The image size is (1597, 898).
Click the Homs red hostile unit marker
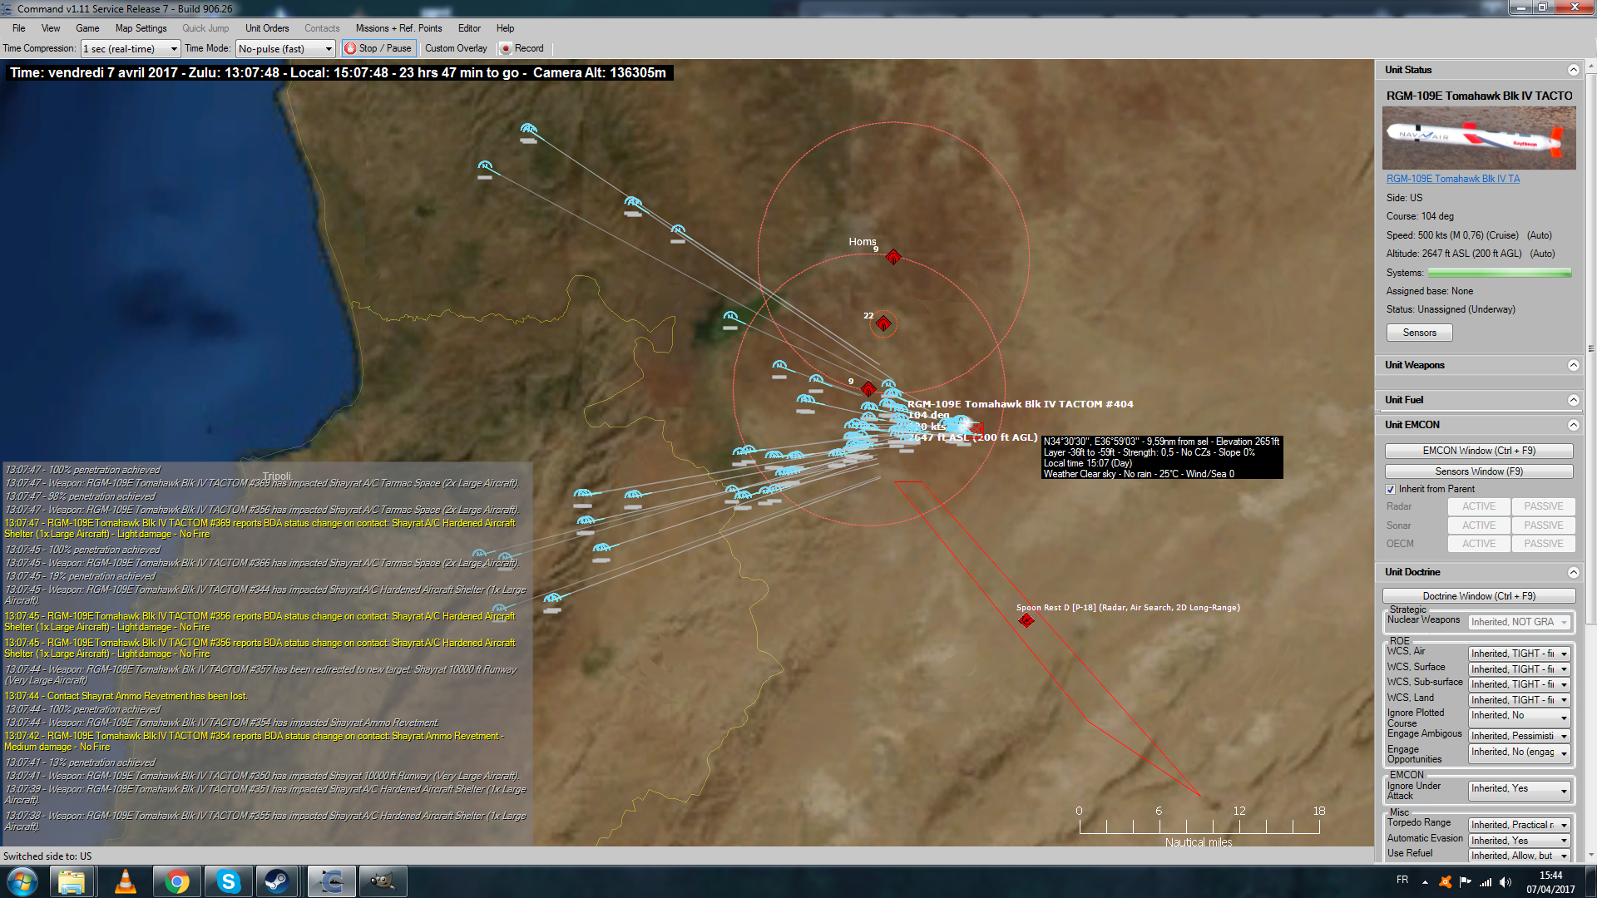click(892, 257)
